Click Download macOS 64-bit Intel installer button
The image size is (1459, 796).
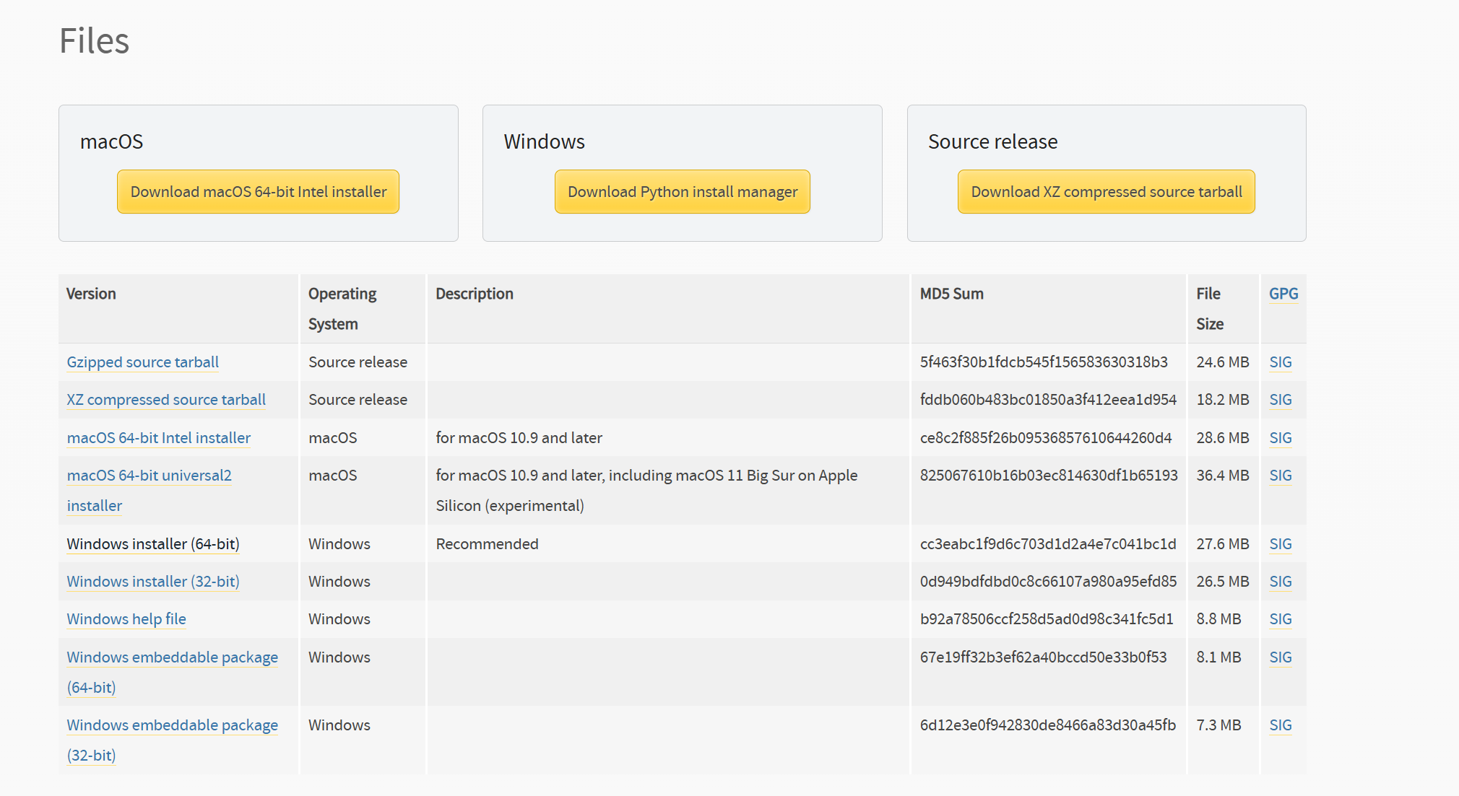(x=258, y=192)
